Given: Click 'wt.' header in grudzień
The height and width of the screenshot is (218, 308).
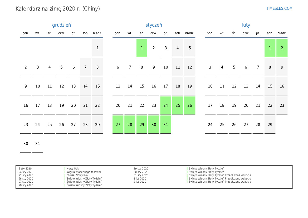Looking at the screenshot, I should (37, 33).
